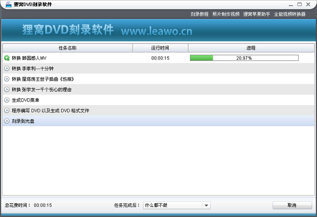Image resolution: width=317 pixels, height=217 pixels.
Task: Click the 20.97% progress bar
Action: tap(244, 58)
